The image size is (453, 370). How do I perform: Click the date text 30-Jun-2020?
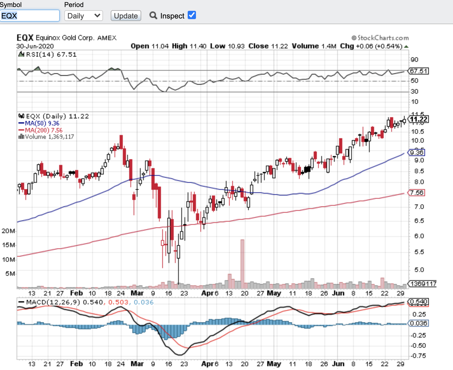pyautogui.click(x=35, y=46)
